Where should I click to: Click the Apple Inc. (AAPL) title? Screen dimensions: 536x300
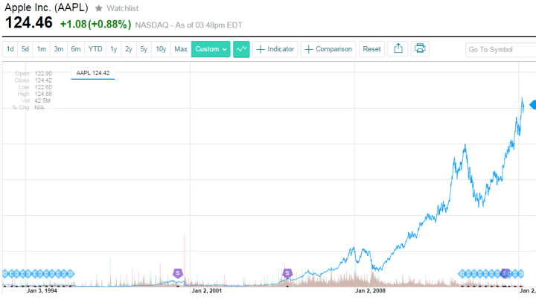pos(46,7)
